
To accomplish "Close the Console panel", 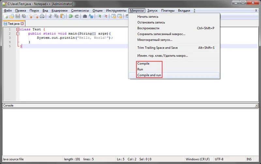I will [x=256, y=106].
